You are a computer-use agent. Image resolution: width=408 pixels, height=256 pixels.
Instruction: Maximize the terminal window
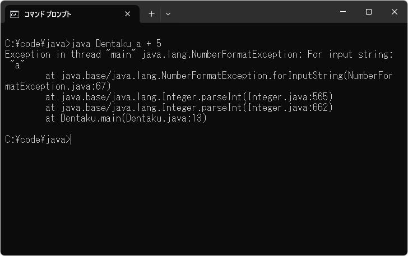368,12
